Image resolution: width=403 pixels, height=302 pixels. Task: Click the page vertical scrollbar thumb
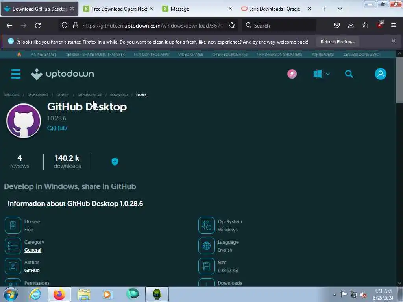click(x=399, y=80)
